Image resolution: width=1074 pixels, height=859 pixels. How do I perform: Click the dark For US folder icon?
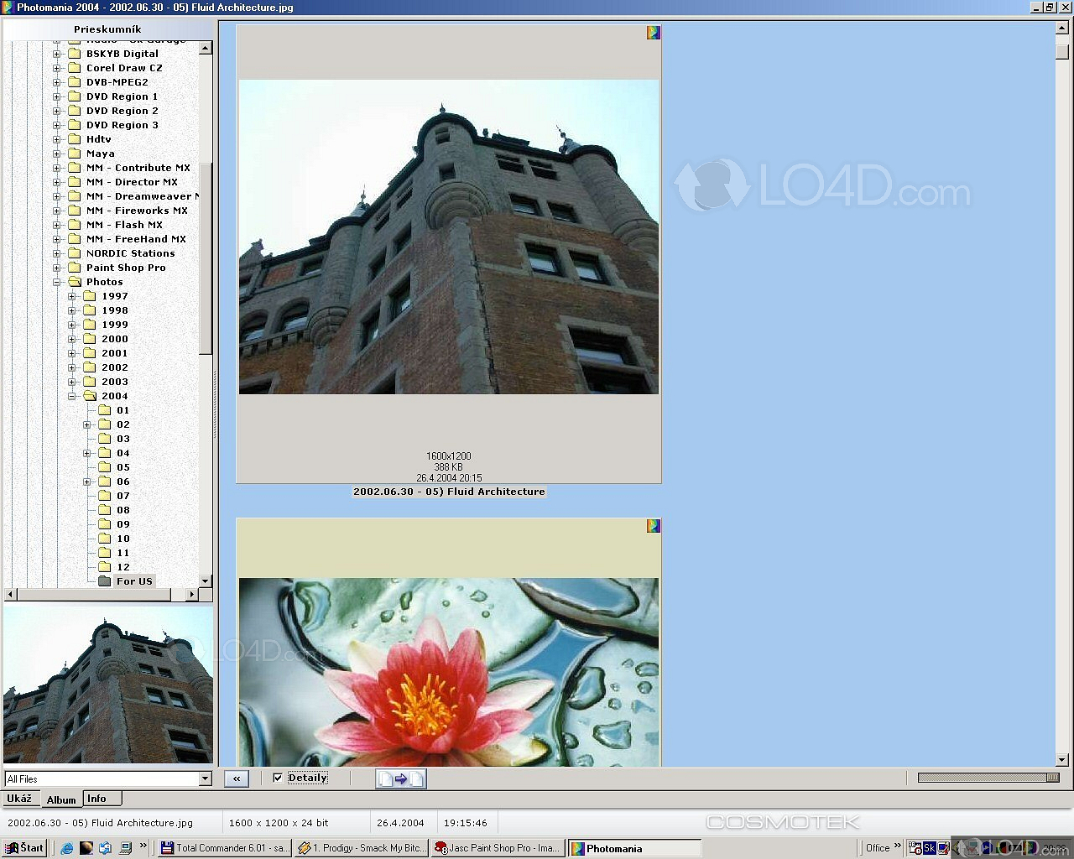pos(105,581)
